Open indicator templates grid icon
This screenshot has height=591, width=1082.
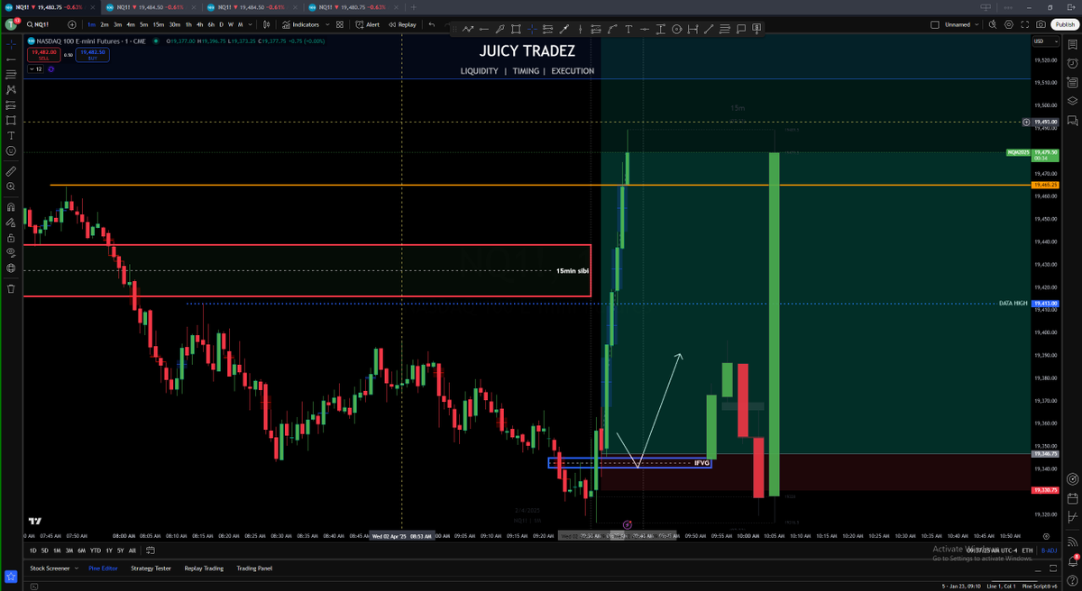[x=342, y=24]
